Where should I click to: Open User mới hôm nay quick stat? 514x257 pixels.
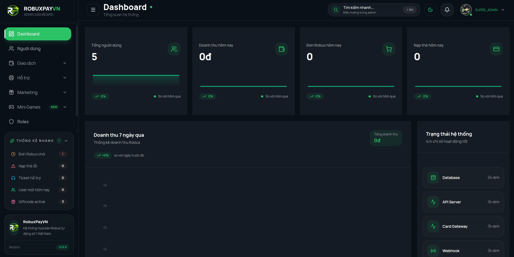coord(39,190)
